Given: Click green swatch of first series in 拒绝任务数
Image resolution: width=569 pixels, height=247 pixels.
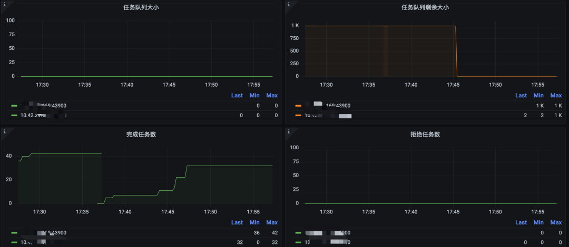Looking at the screenshot, I should [298, 232].
